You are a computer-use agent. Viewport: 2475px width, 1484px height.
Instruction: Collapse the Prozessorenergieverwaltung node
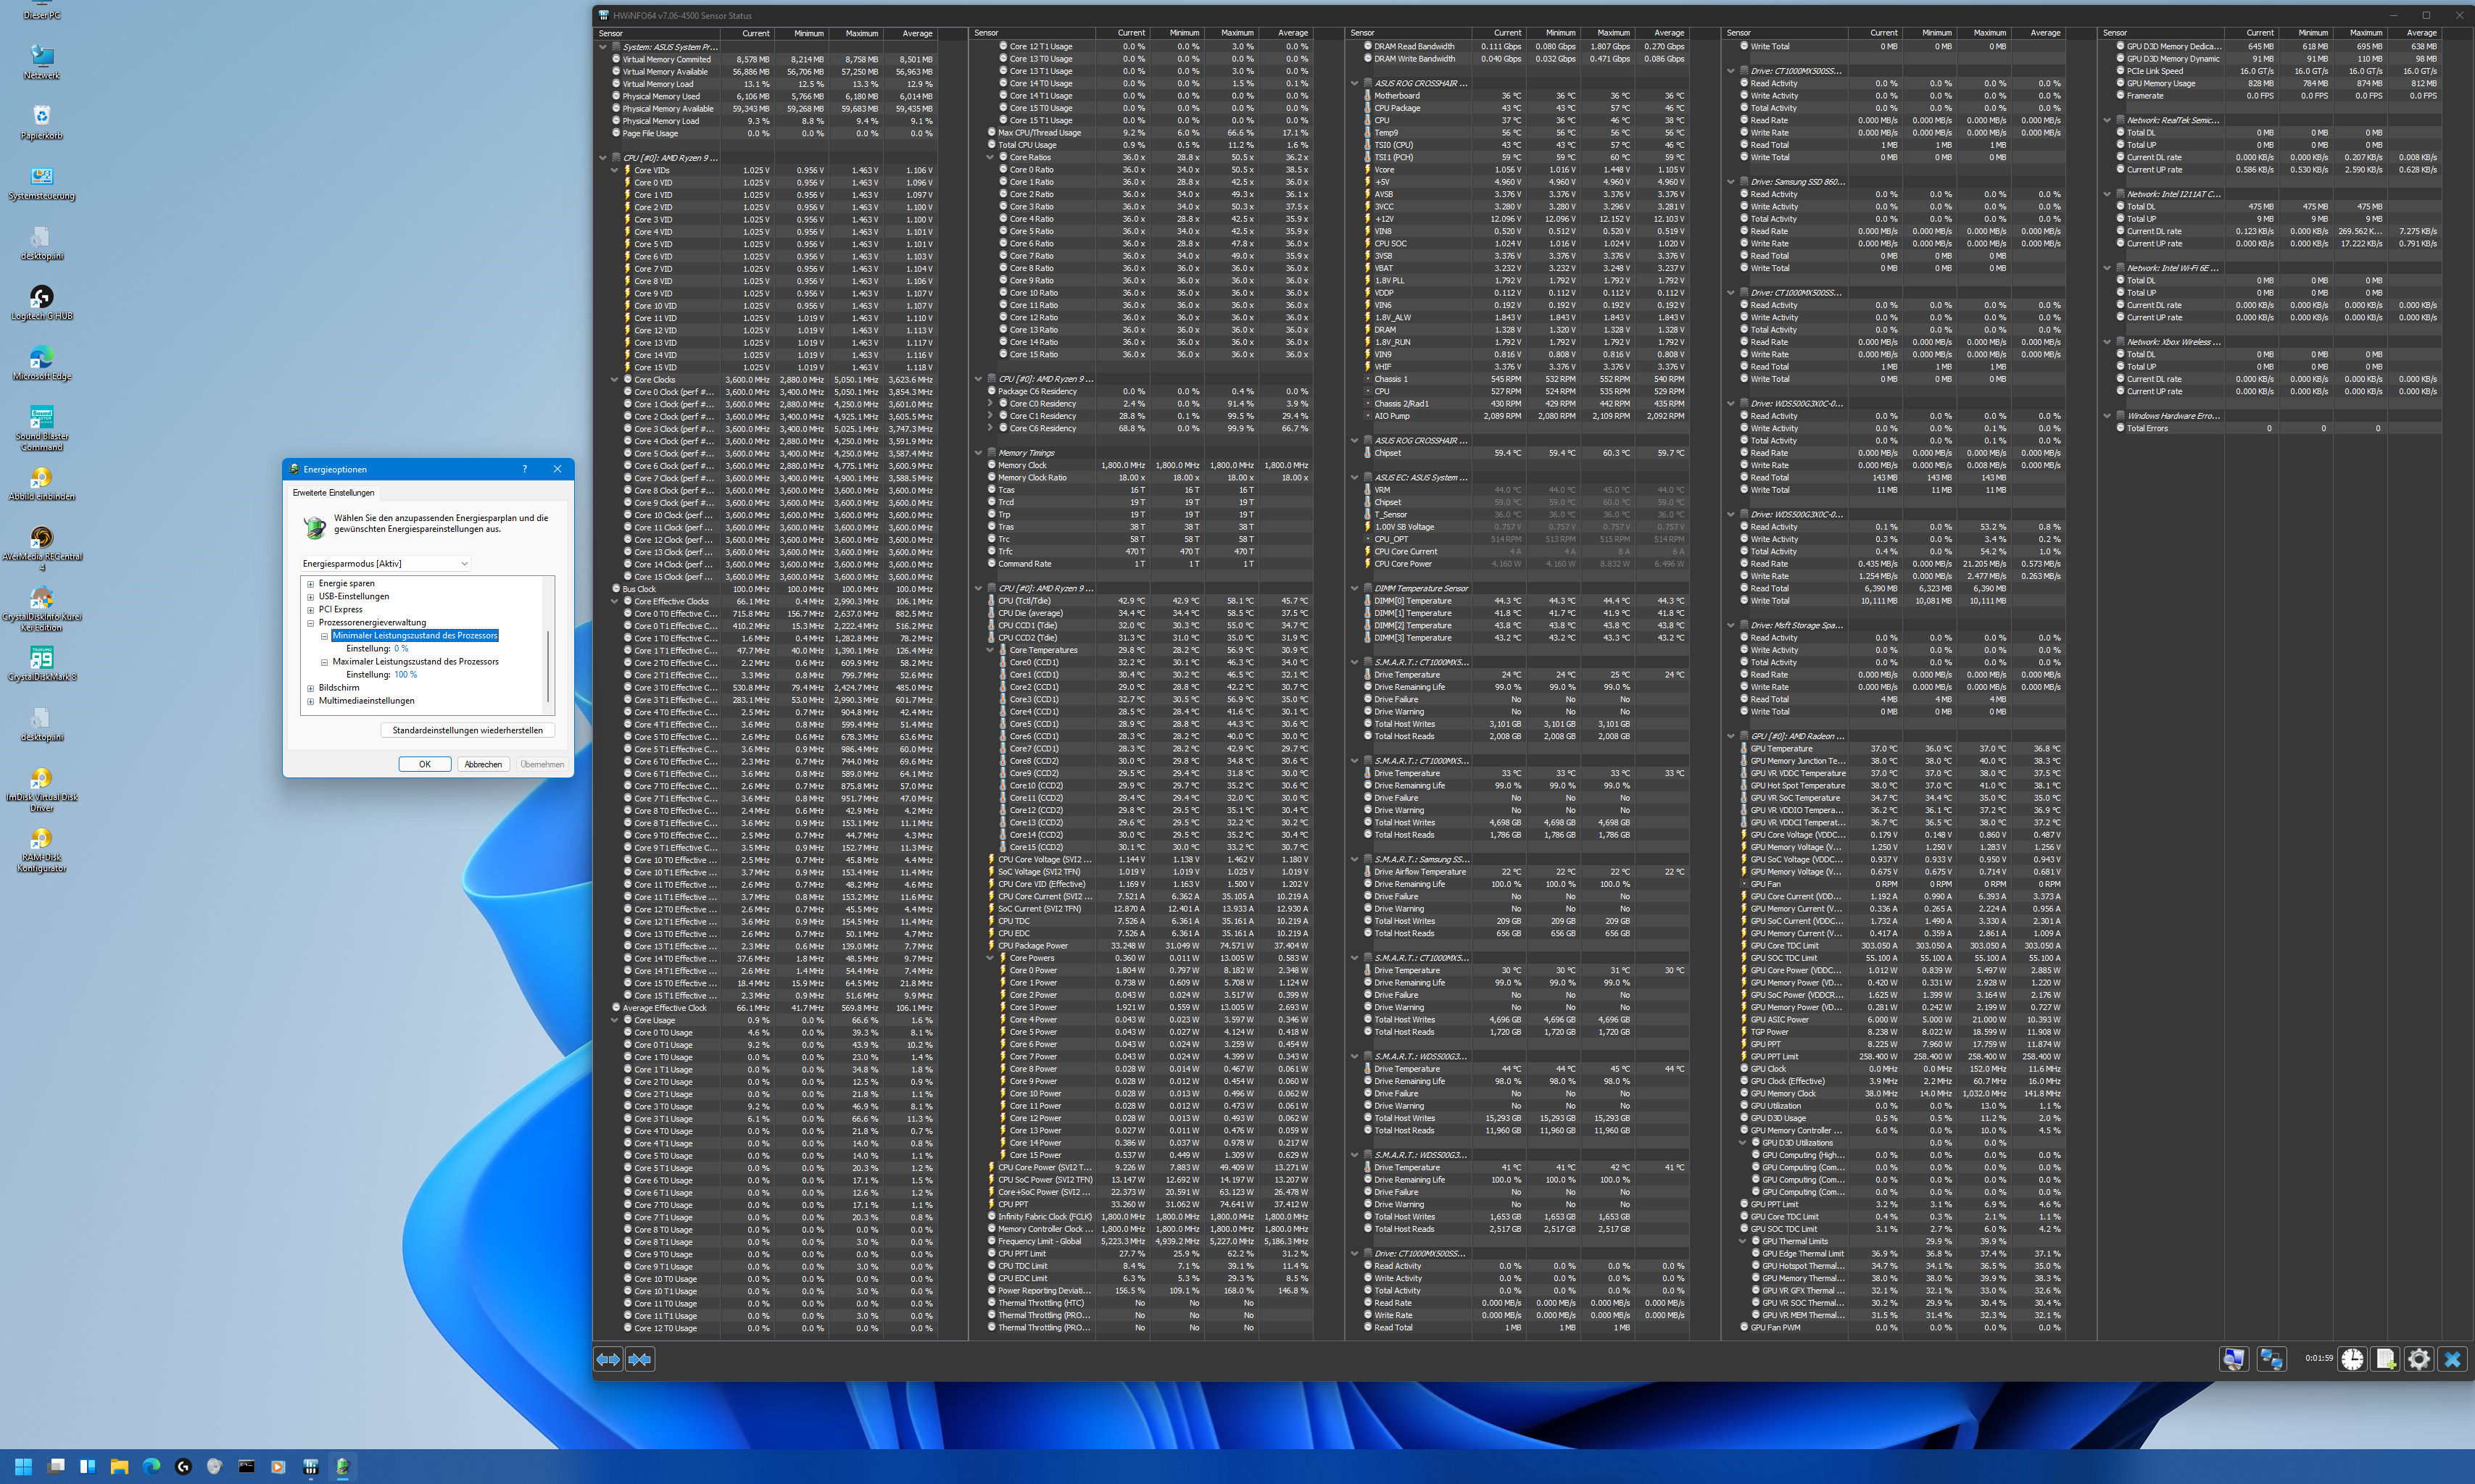(x=310, y=623)
